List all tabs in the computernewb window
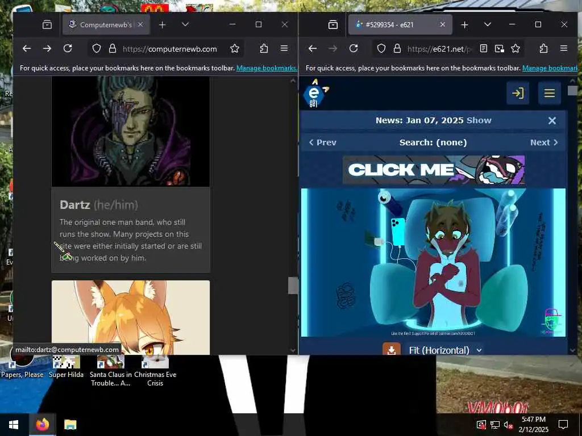The height and width of the screenshot is (436, 582). [185, 25]
